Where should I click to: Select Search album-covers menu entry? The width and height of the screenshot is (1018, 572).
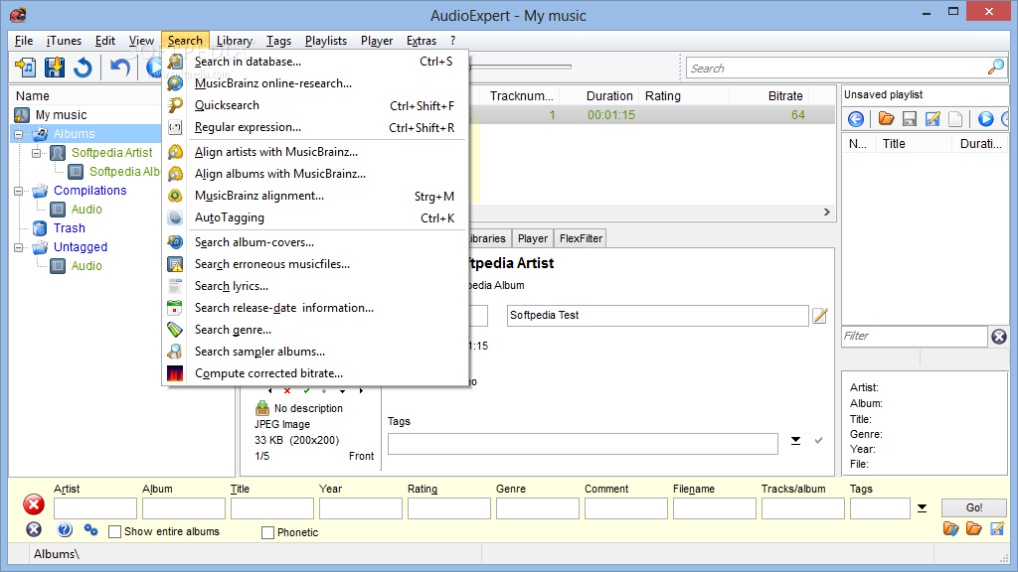(x=315, y=242)
